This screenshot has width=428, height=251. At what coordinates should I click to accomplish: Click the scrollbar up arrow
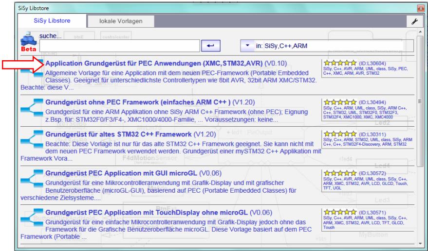(420, 32)
